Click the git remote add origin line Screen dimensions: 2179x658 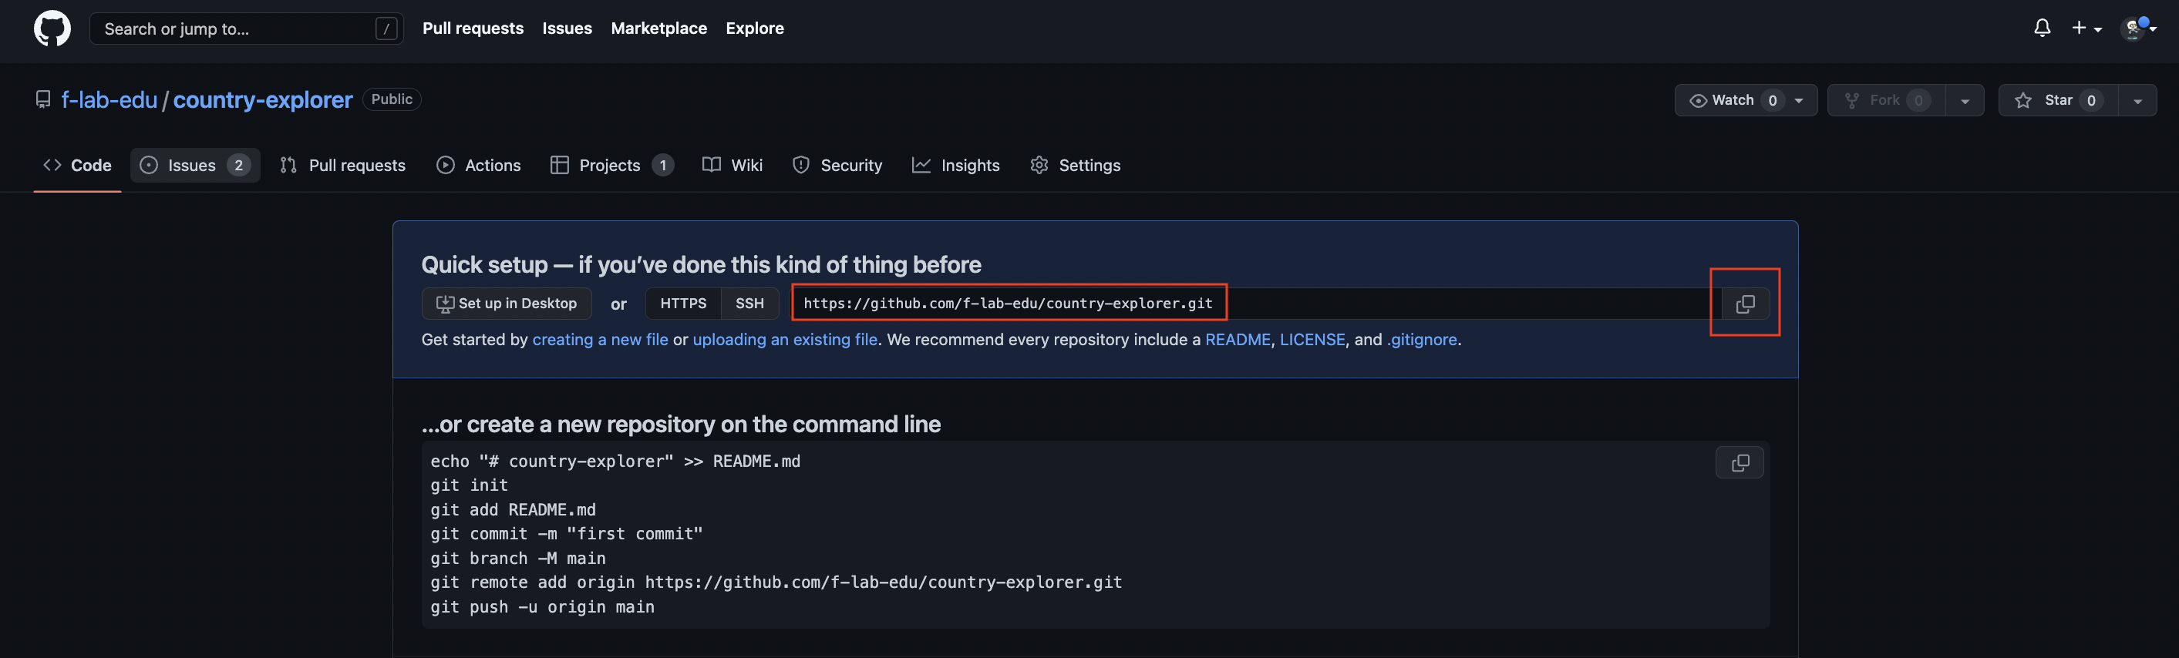coord(776,582)
